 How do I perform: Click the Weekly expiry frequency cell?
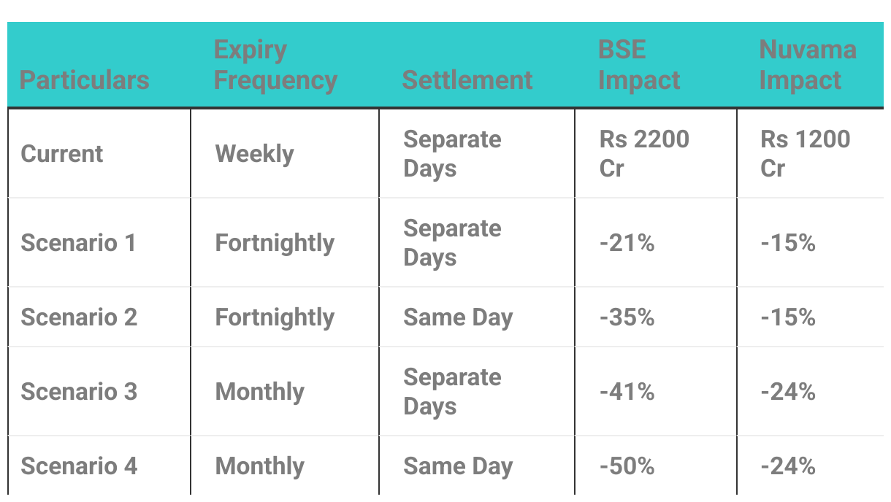click(254, 154)
